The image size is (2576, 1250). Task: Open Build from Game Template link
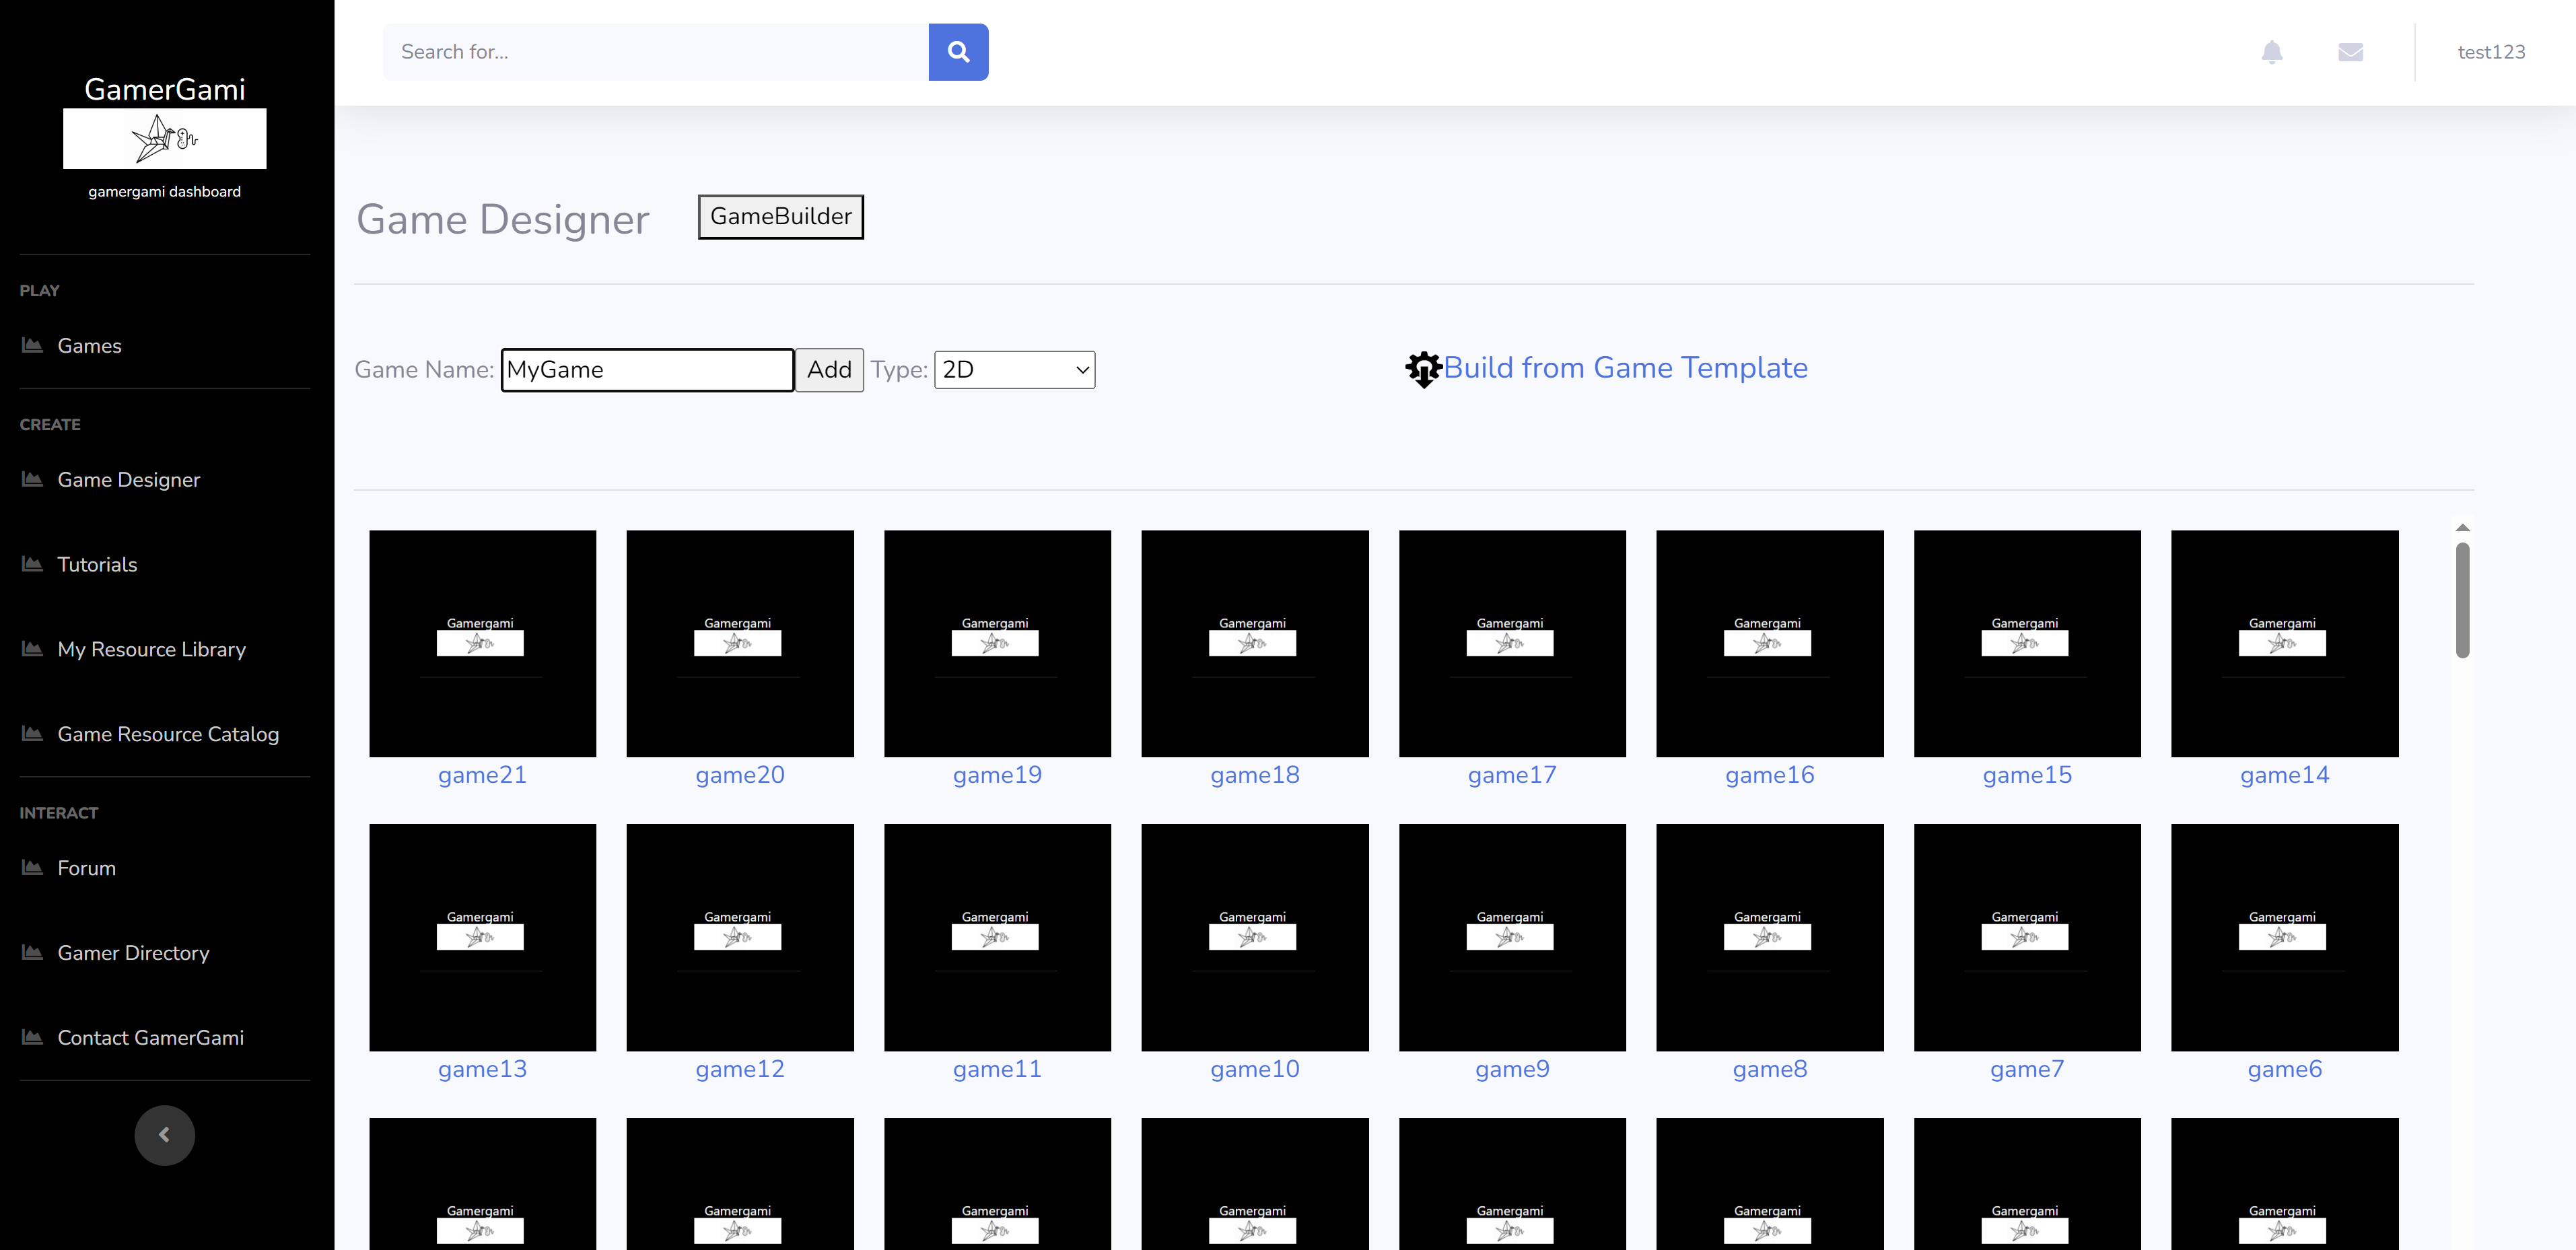point(1625,368)
